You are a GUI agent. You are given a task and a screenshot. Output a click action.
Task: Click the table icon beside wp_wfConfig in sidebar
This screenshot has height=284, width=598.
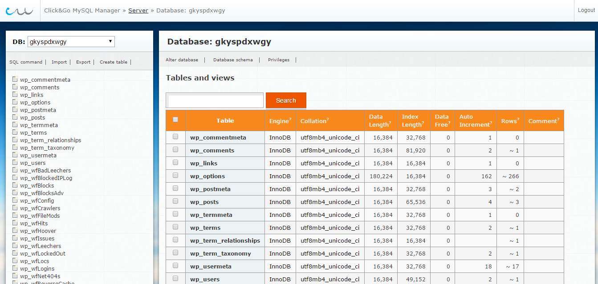click(x=15, y=200)
